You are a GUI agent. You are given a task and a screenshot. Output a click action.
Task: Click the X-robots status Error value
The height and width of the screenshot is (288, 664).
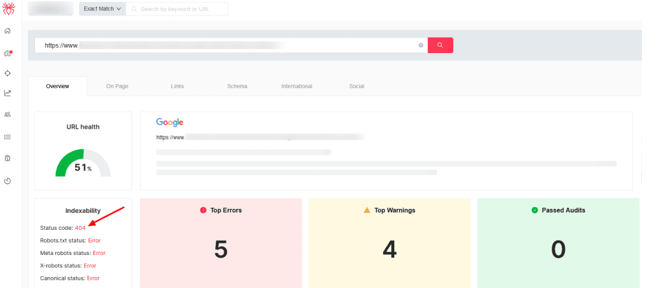click(x=90, y=266)
